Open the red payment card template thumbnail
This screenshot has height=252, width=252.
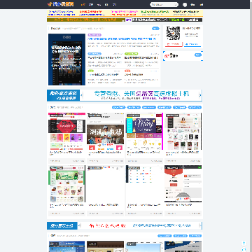coord(183,184)
